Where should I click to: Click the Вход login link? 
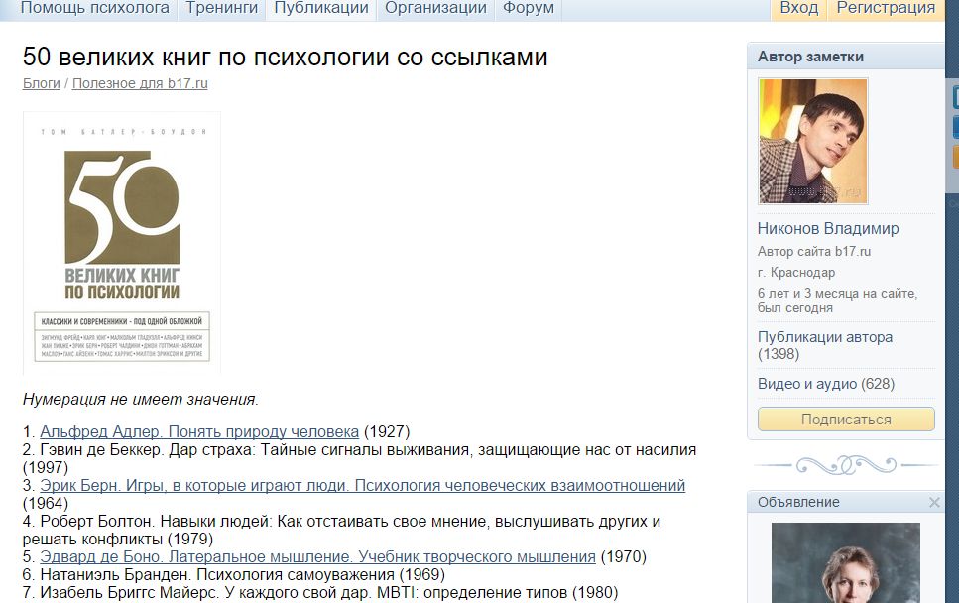click(x=798, y=8)
